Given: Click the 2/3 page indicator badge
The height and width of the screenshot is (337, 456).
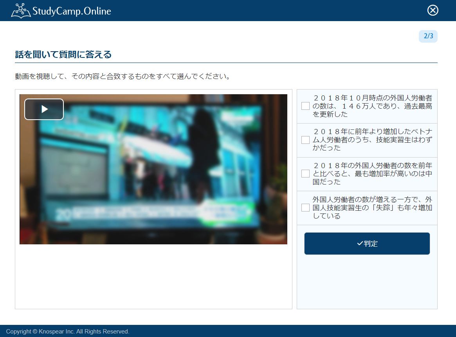Looking at the screenshot, I should pyautogui.click(x=428, y=36).
